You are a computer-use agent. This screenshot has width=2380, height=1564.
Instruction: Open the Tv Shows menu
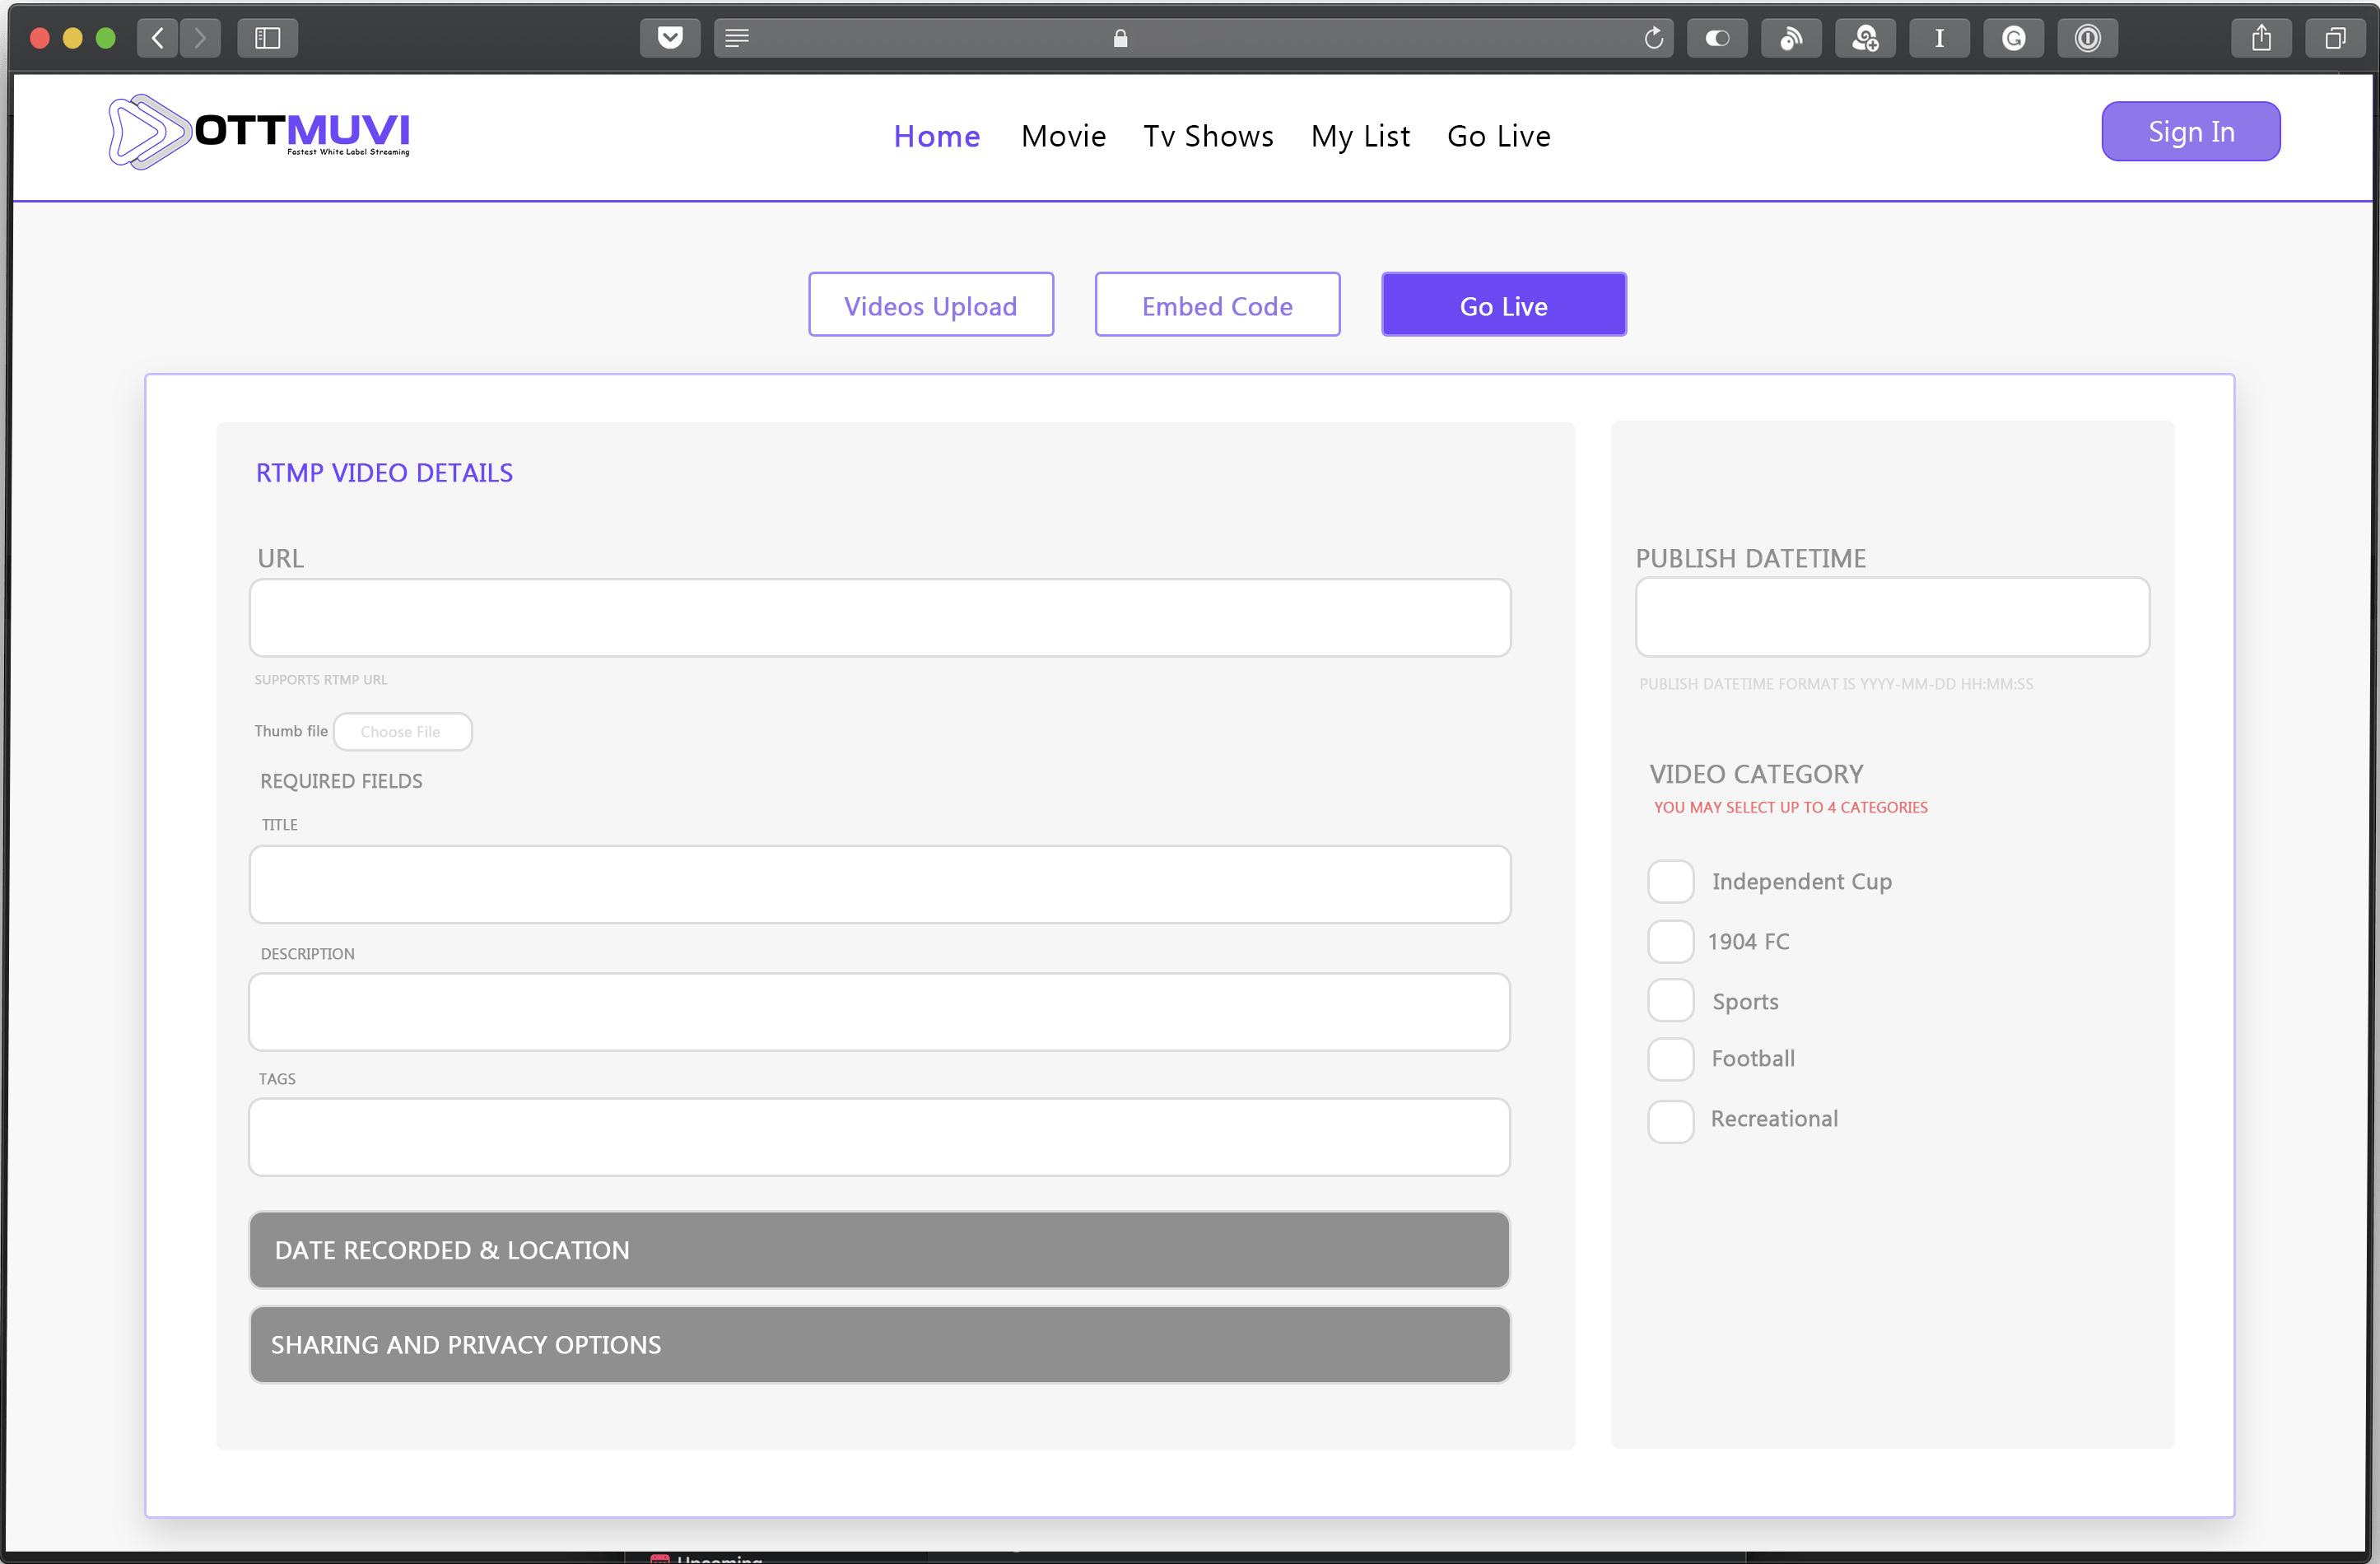[1208, 136]
